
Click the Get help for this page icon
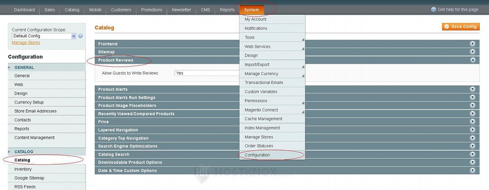(x=434, y=9)
